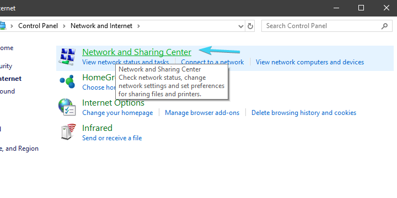Click Change your homepage link

tap(117, 113)
